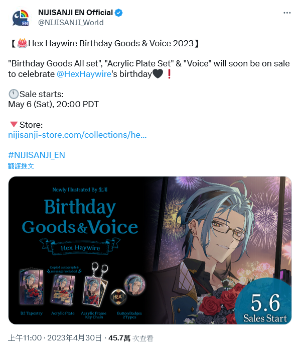The width and height of the screenshot is (300, 351).
Task: Open the Birthday Goods & Voice banner image
Action: [150, 250]
